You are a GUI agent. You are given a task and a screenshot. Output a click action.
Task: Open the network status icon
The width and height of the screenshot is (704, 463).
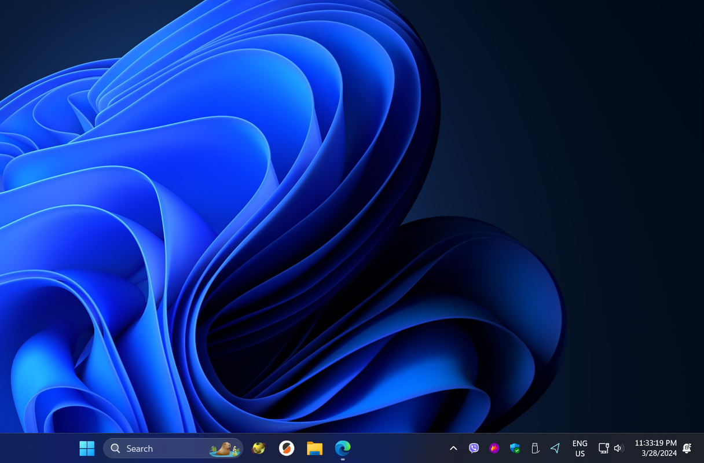click(603, 448)
